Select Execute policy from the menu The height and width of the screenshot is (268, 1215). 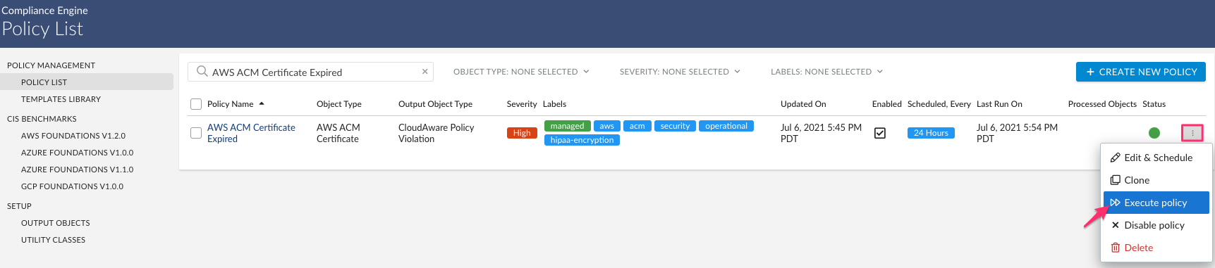pos(1156,203)
